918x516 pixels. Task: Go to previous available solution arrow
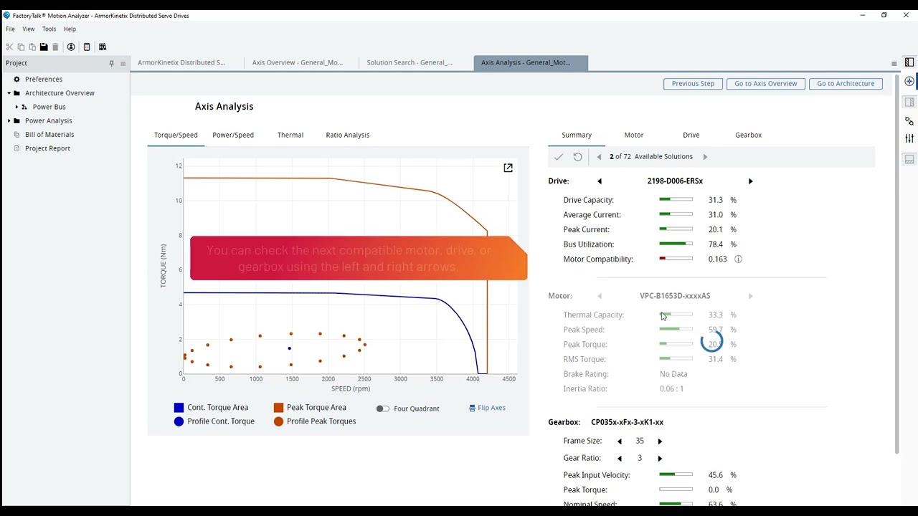click(x=600, y=157)
